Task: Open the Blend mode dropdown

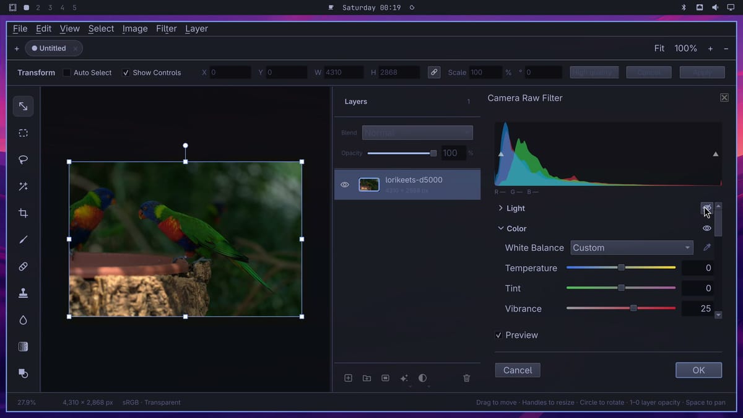Action: point(417,133)
